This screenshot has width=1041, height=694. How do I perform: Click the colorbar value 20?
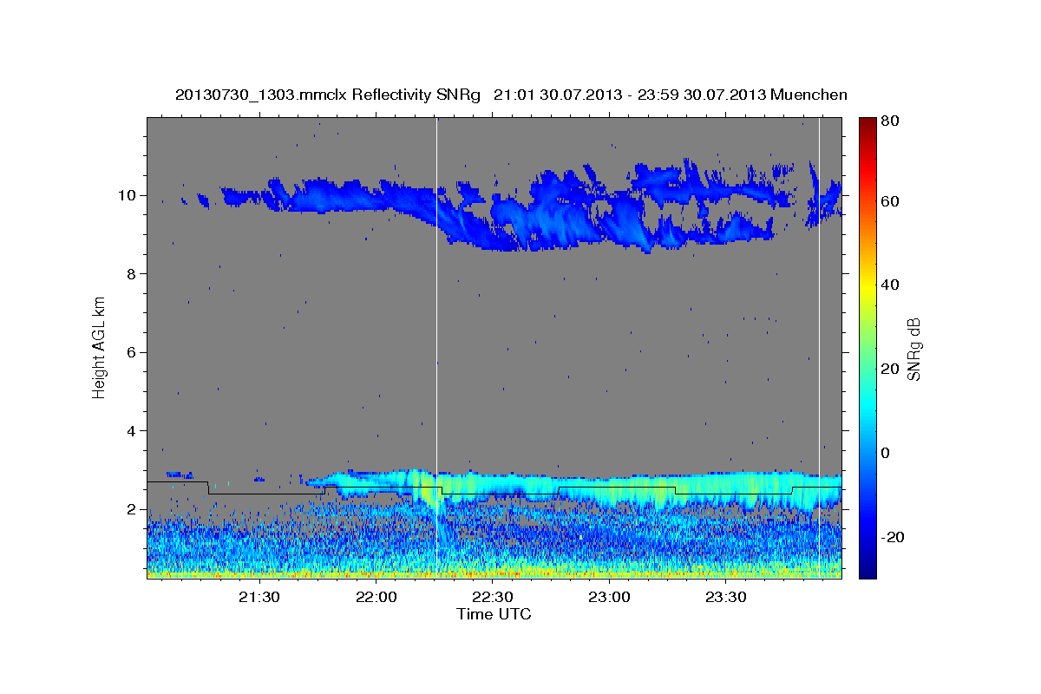tap(892, 369)
